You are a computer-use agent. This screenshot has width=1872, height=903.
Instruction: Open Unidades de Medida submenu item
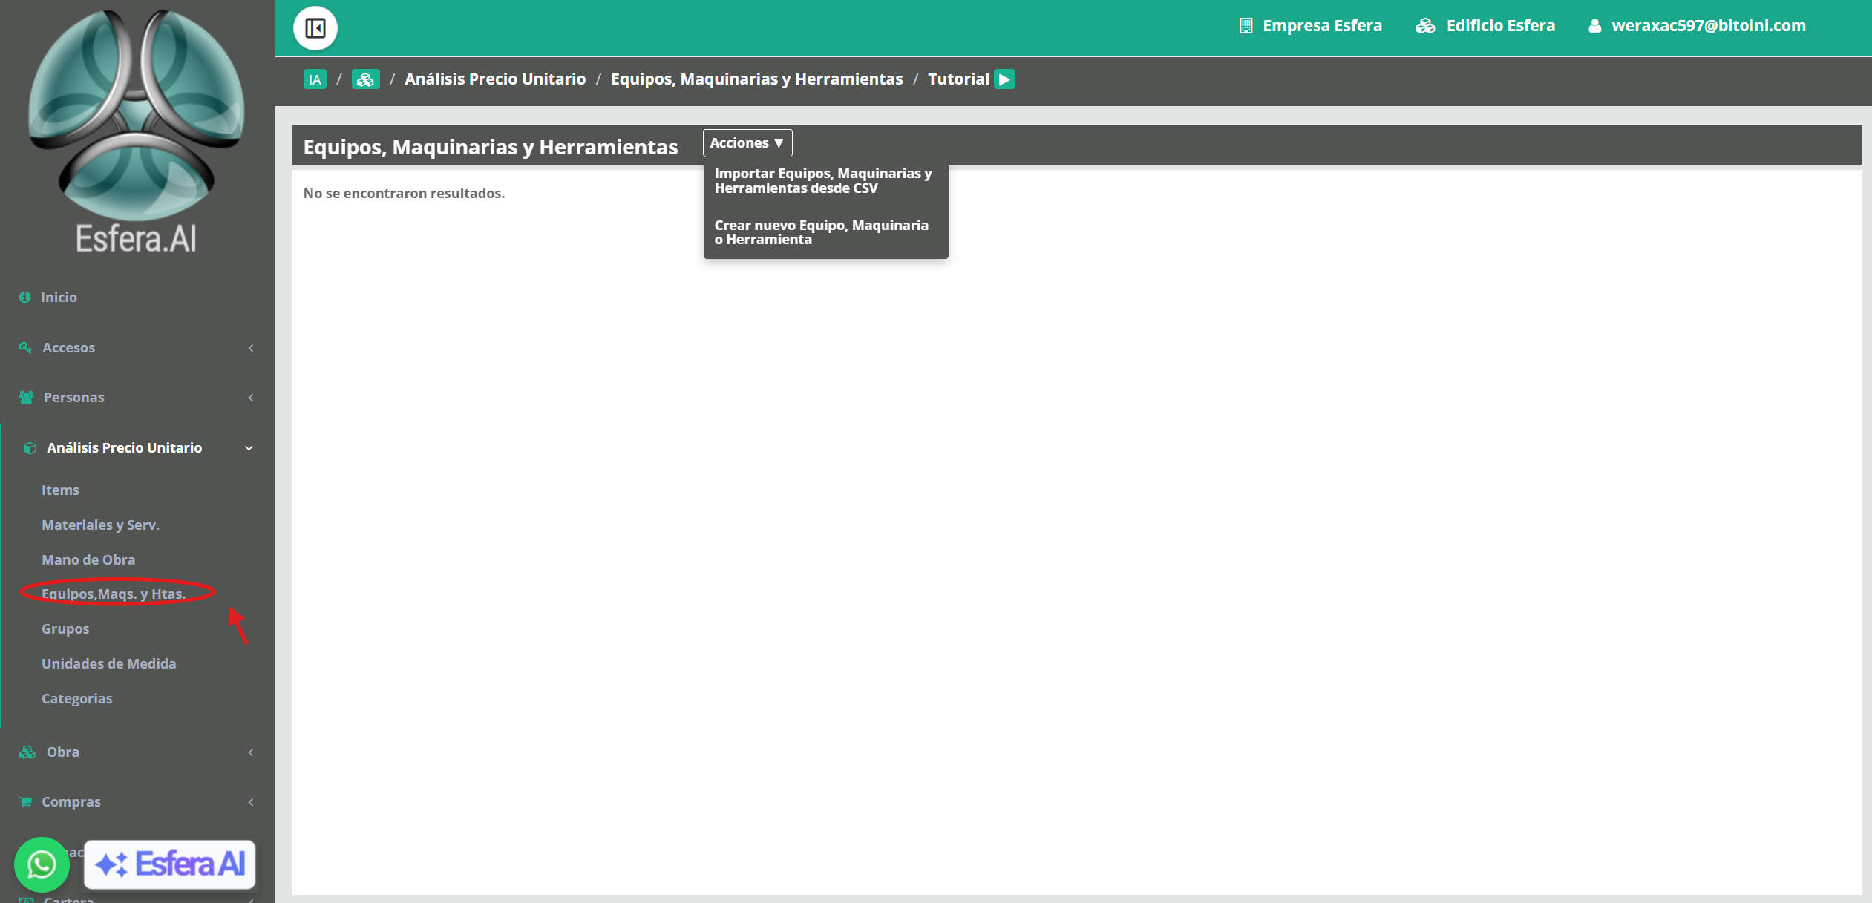[108, 663]
